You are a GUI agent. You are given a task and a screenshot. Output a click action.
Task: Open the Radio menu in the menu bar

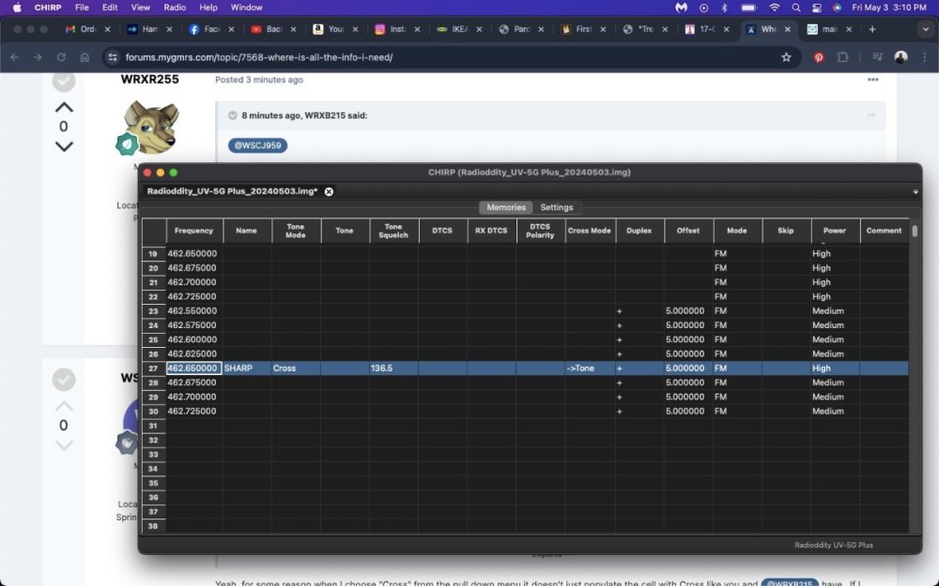point(175,8)
